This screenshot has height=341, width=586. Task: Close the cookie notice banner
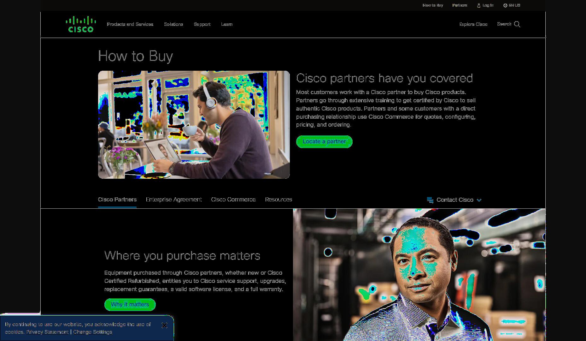164,325
